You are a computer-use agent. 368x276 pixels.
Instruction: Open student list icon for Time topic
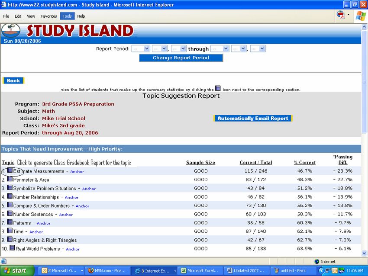click(x=10, y=231)
